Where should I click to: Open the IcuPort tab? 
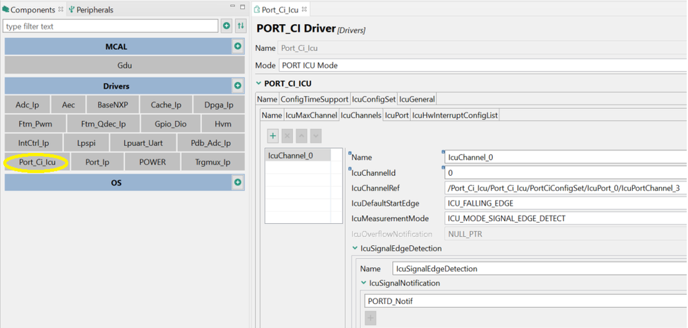tap(396, 115)
